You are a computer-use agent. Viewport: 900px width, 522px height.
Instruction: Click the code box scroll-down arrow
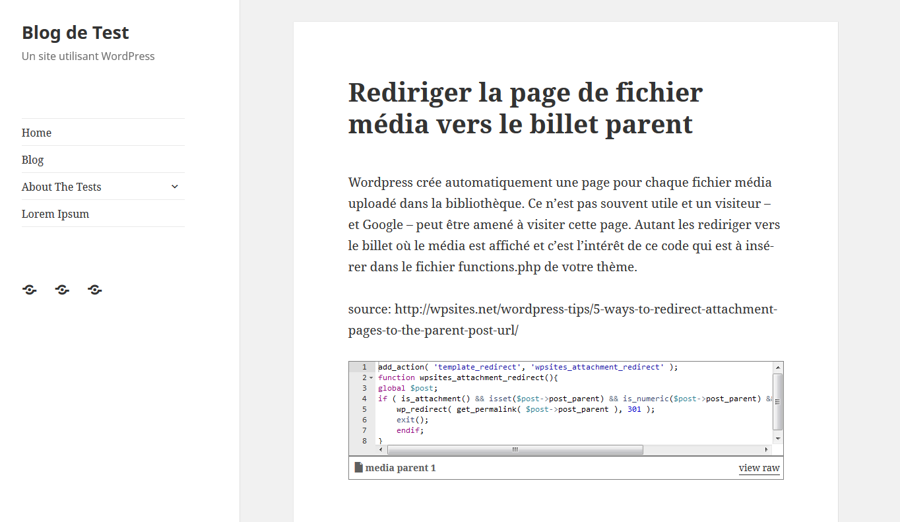[x=778, y=439]
